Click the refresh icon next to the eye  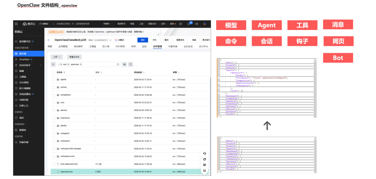(x=131, y=64)
